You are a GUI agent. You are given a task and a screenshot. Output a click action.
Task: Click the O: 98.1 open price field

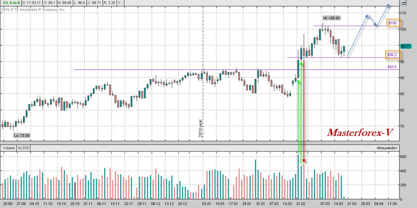coord(50,3)
